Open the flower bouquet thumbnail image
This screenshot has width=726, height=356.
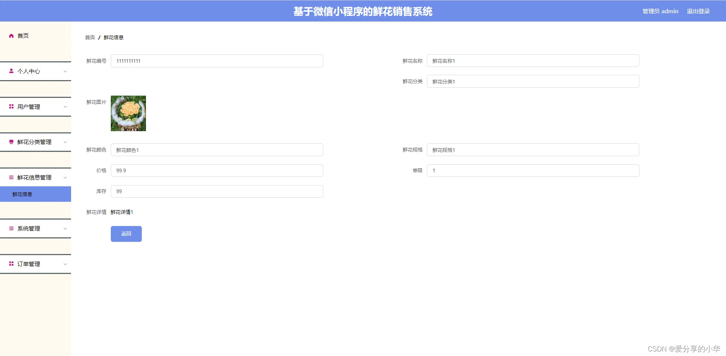coord(128,113)
